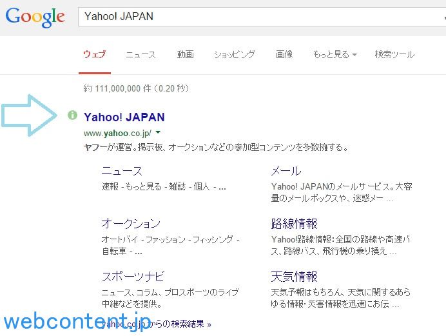Click the スポーツナビ sitelink

click(x=132, y=277)
